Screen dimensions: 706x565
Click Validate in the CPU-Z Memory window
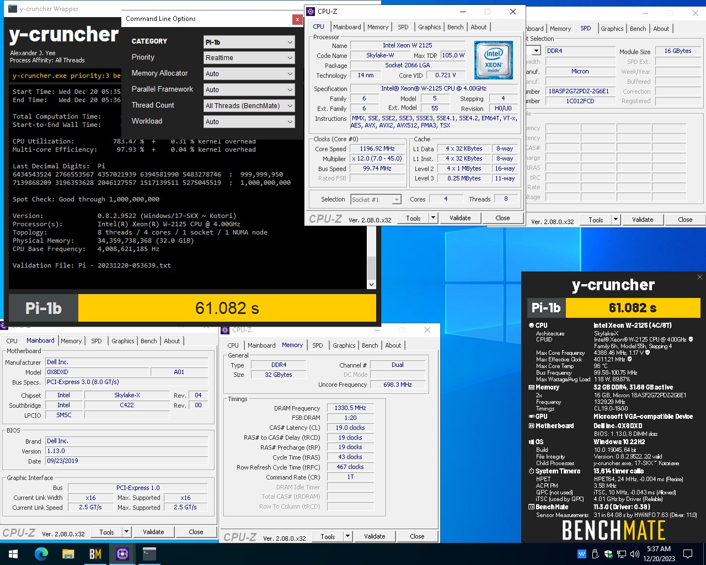tap(375, 536)
